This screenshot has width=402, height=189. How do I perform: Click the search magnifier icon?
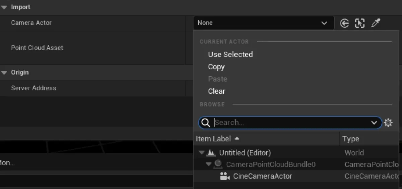tap(206, 123)
